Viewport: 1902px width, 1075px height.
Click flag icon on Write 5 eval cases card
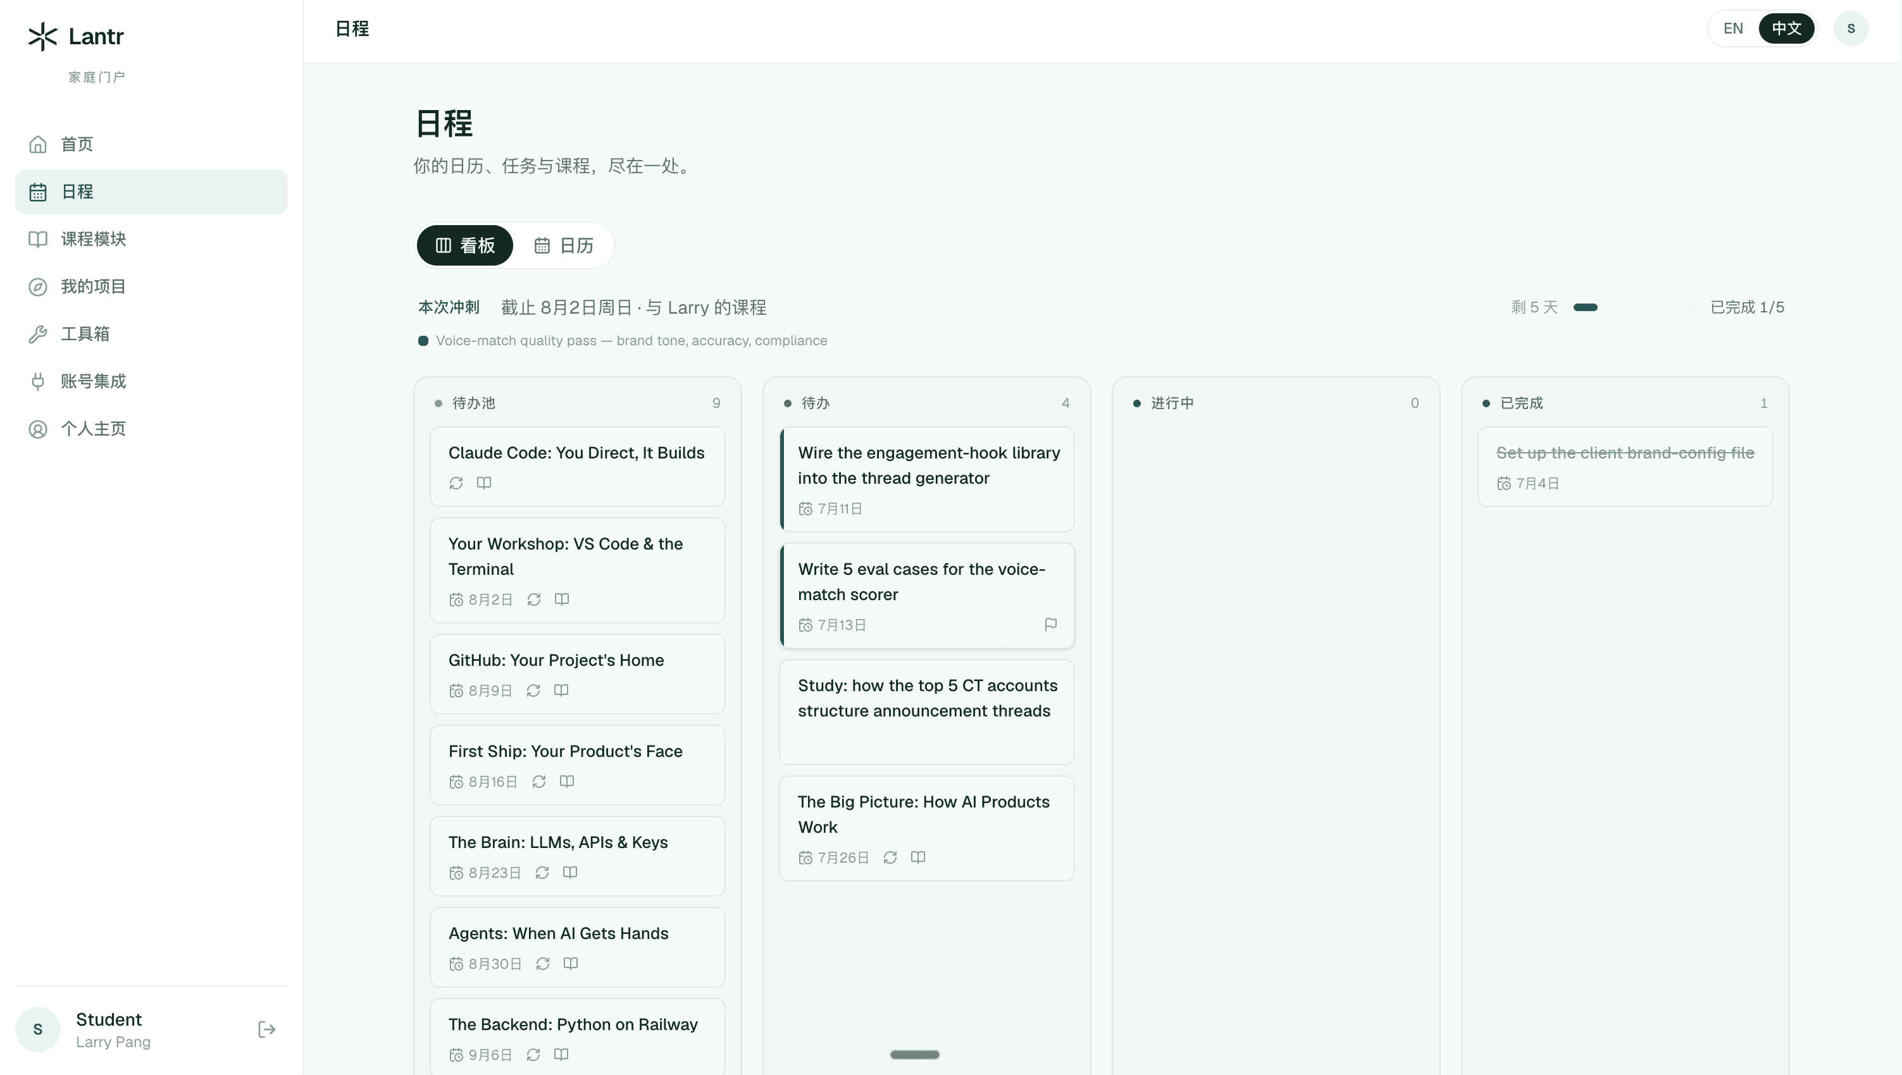pyautogui.click(x=1050, y=625)
